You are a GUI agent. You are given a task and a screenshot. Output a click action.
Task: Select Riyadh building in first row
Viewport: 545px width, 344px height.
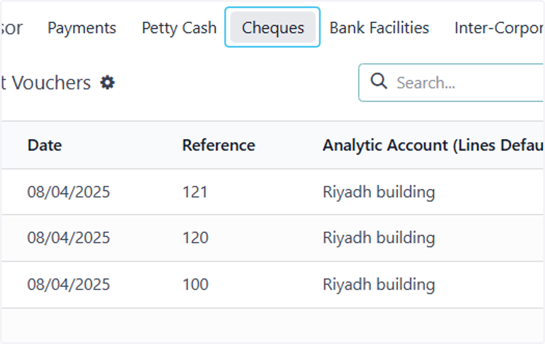tap(379, 192)
